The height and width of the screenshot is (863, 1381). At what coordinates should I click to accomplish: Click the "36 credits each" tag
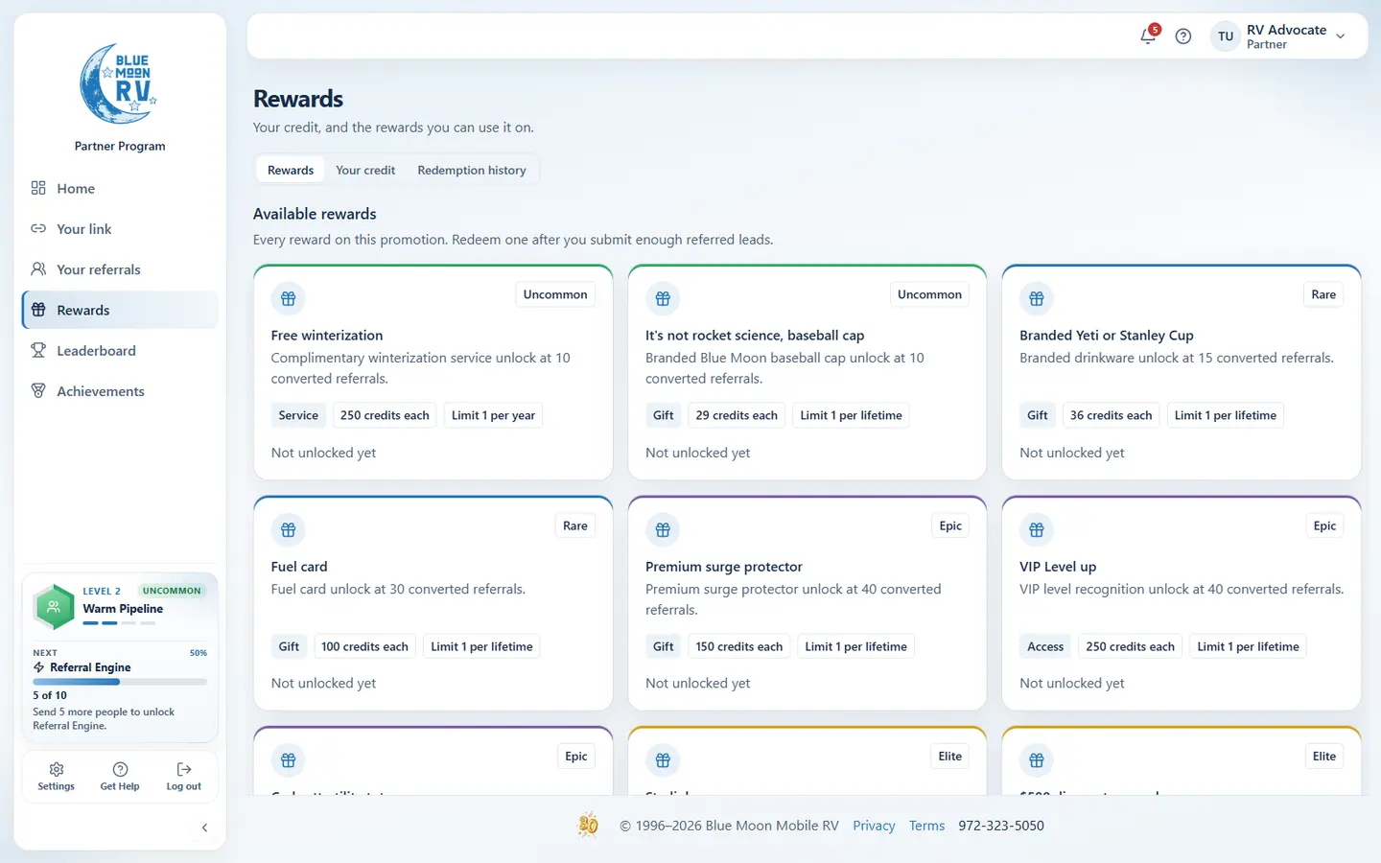click(x=1111, y=415)
